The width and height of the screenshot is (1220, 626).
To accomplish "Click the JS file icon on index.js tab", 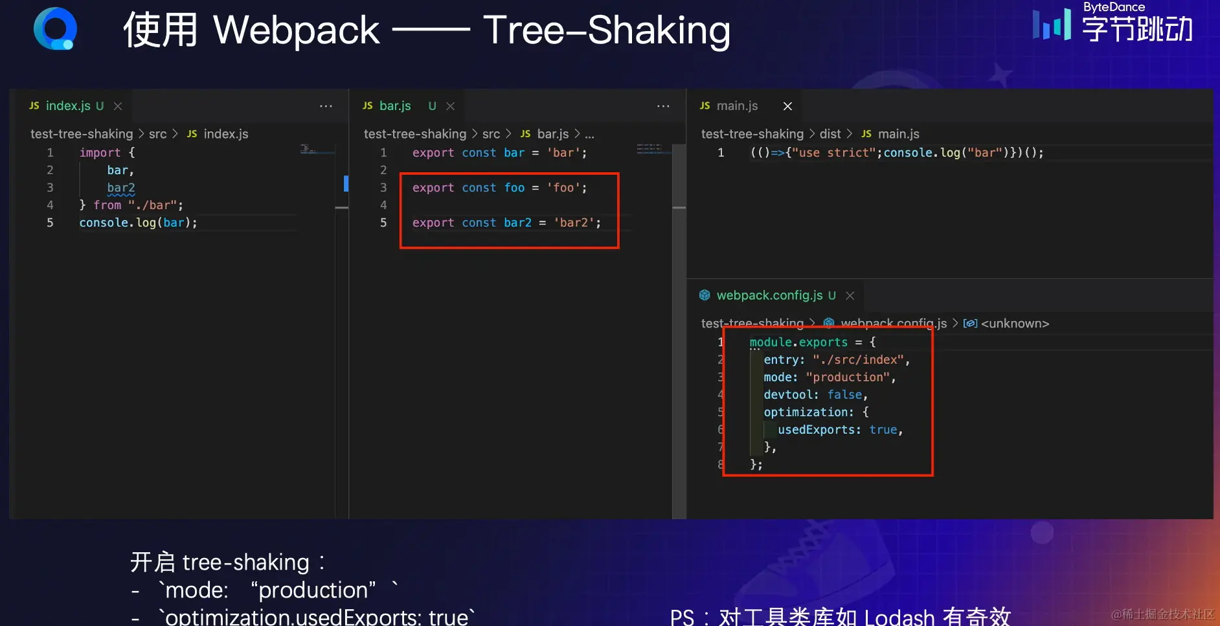I will (34, 106).
